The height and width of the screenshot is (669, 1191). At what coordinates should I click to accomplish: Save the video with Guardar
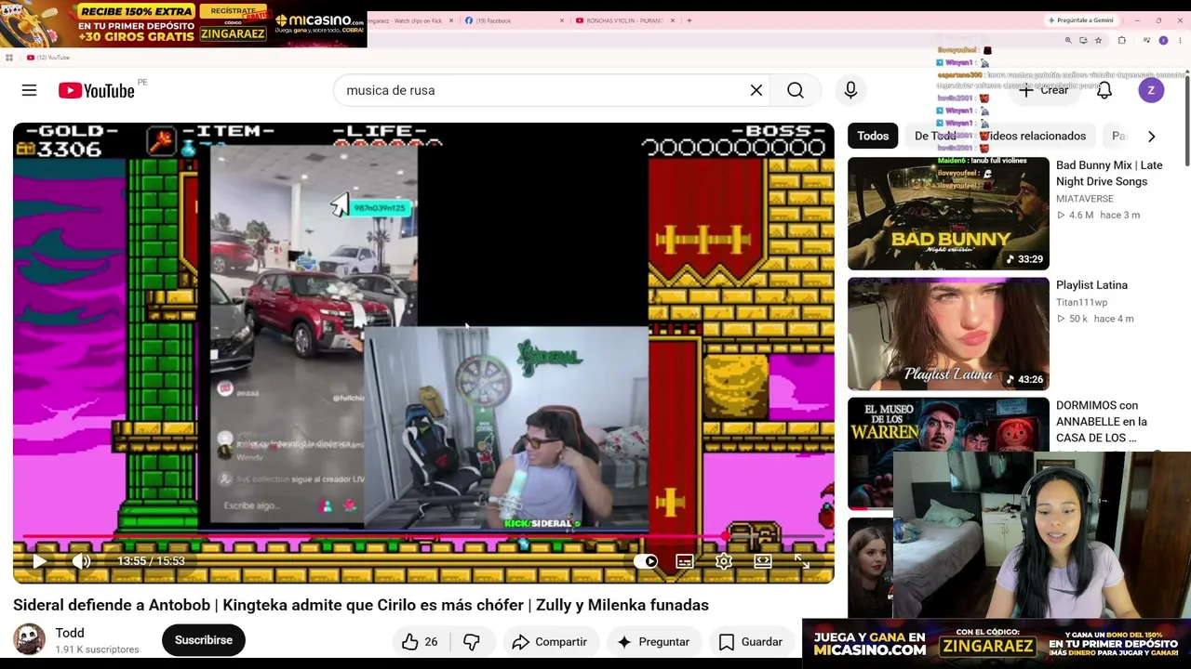tap(751, 641)
